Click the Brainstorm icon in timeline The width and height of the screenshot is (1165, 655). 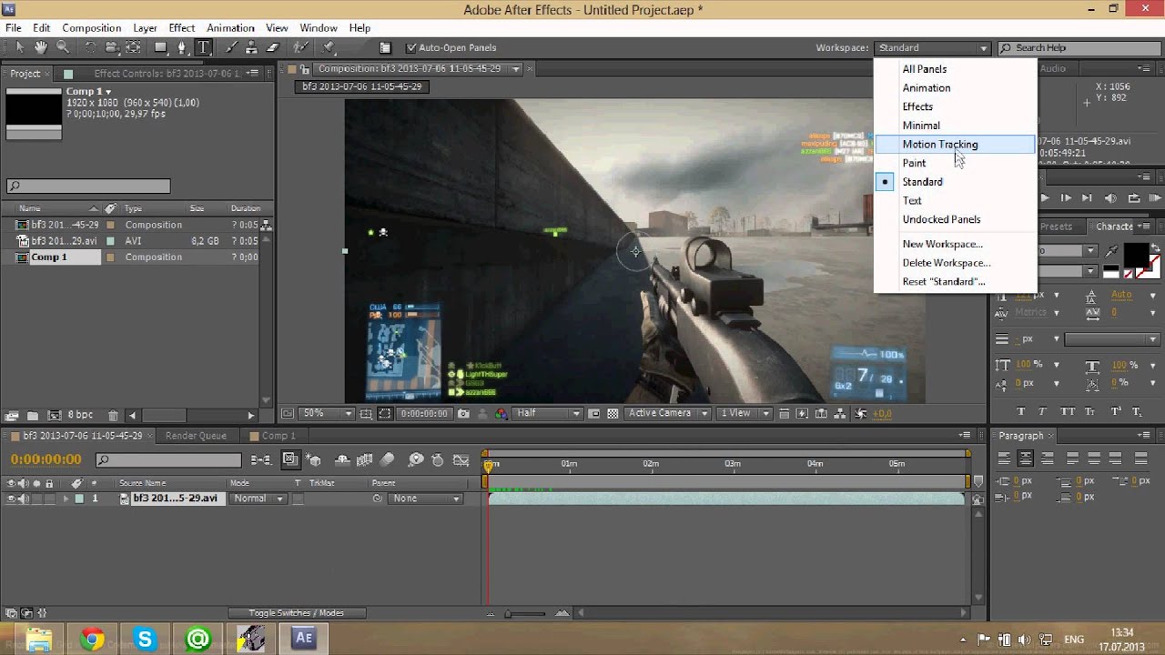click(x=416, y=460)
